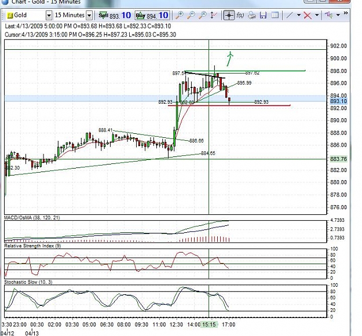Open the Gold symbol dropdown arrow
Screen dimensions: 362x336
[x=49, y=16]
